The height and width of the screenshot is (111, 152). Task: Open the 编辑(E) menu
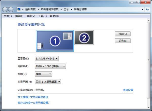coord(19,16)
